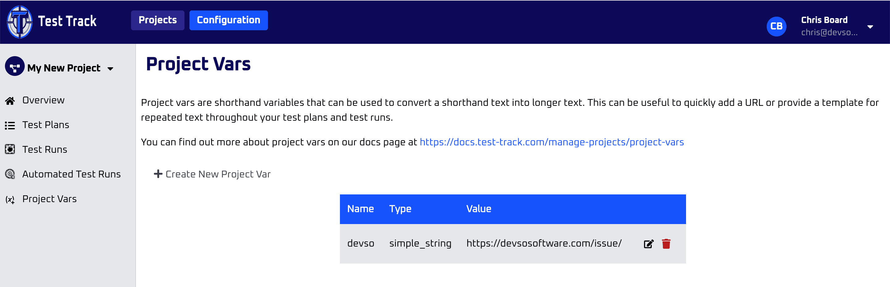The height and width of the screenshot is (287, 890).
Task: Click the Test Plans list icon
Action: tap(10, 125)
